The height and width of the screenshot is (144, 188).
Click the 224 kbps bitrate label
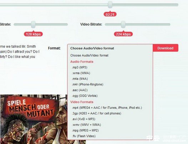tap(123, 34)
